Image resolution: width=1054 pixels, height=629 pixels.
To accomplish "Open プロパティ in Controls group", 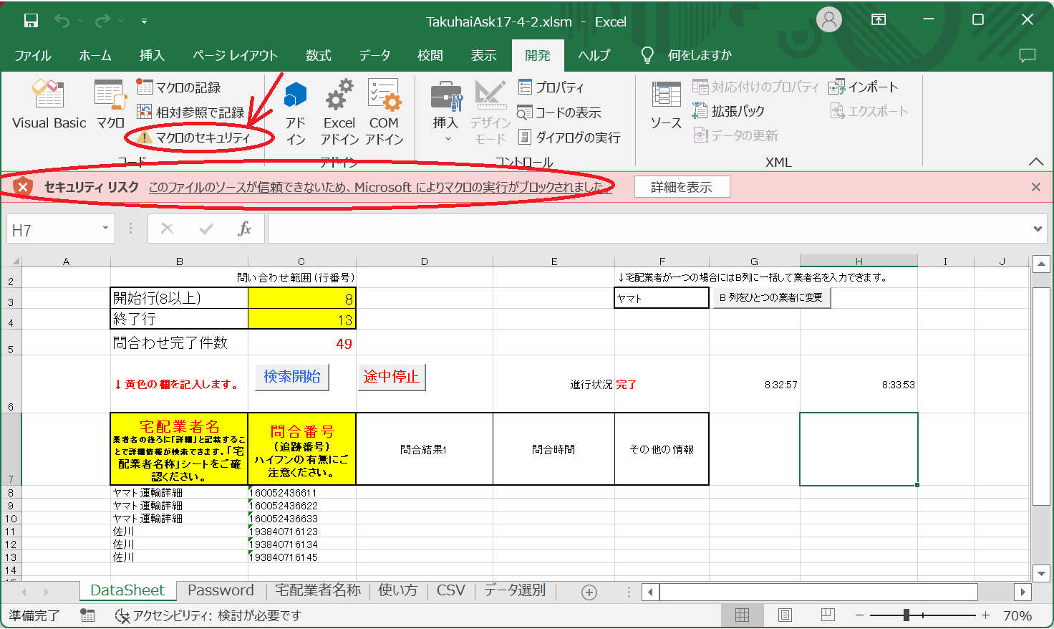I will [x=551, y=87].
